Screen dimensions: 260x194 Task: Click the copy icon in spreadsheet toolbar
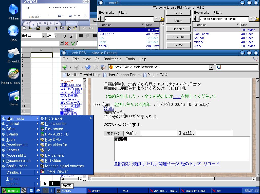coord(62,28)
